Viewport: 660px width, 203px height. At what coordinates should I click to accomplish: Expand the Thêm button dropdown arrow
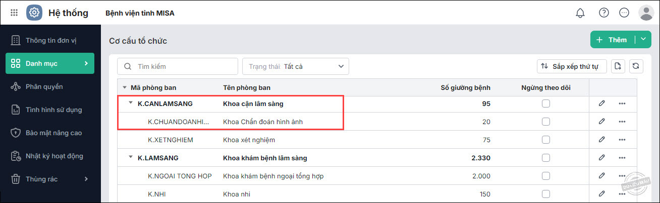tap(643, 40)
